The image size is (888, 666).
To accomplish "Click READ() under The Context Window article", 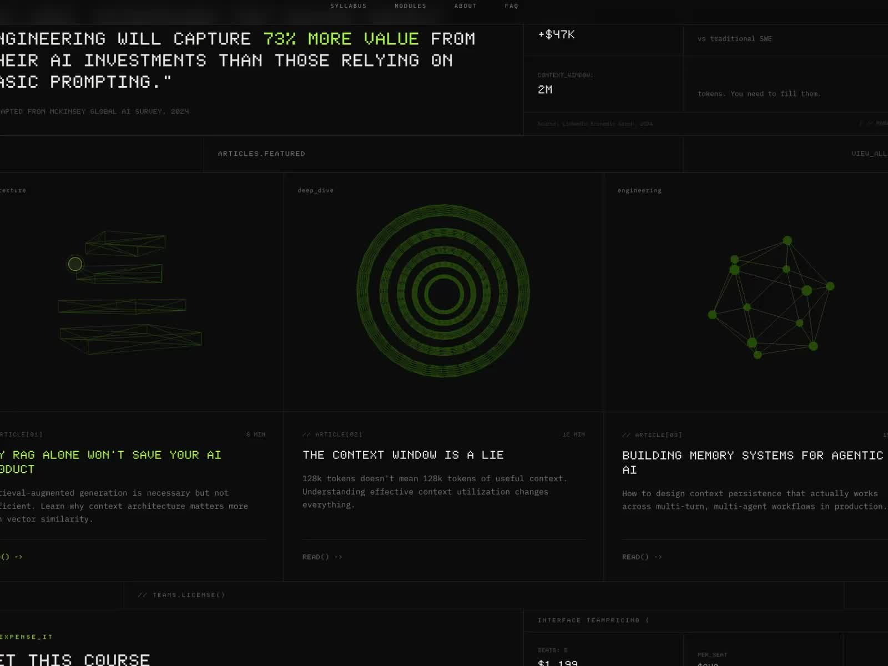I will coord(322,557).
